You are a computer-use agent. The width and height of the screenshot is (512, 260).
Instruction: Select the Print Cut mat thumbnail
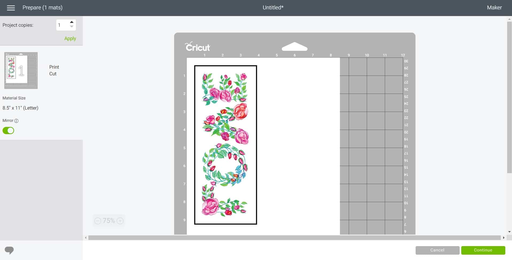coord(21,71)
